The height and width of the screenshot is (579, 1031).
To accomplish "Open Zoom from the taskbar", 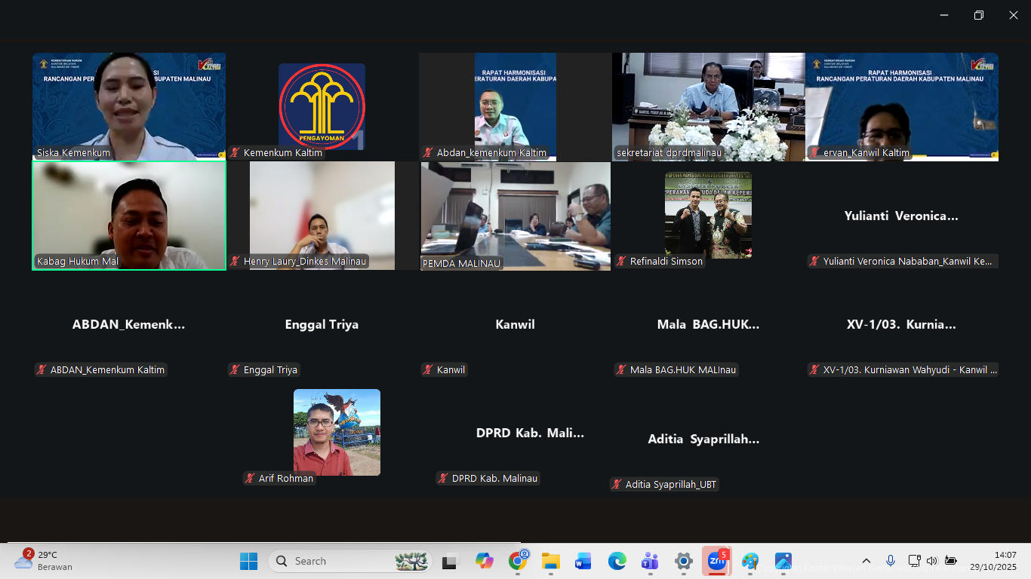I will click(716, 561).
